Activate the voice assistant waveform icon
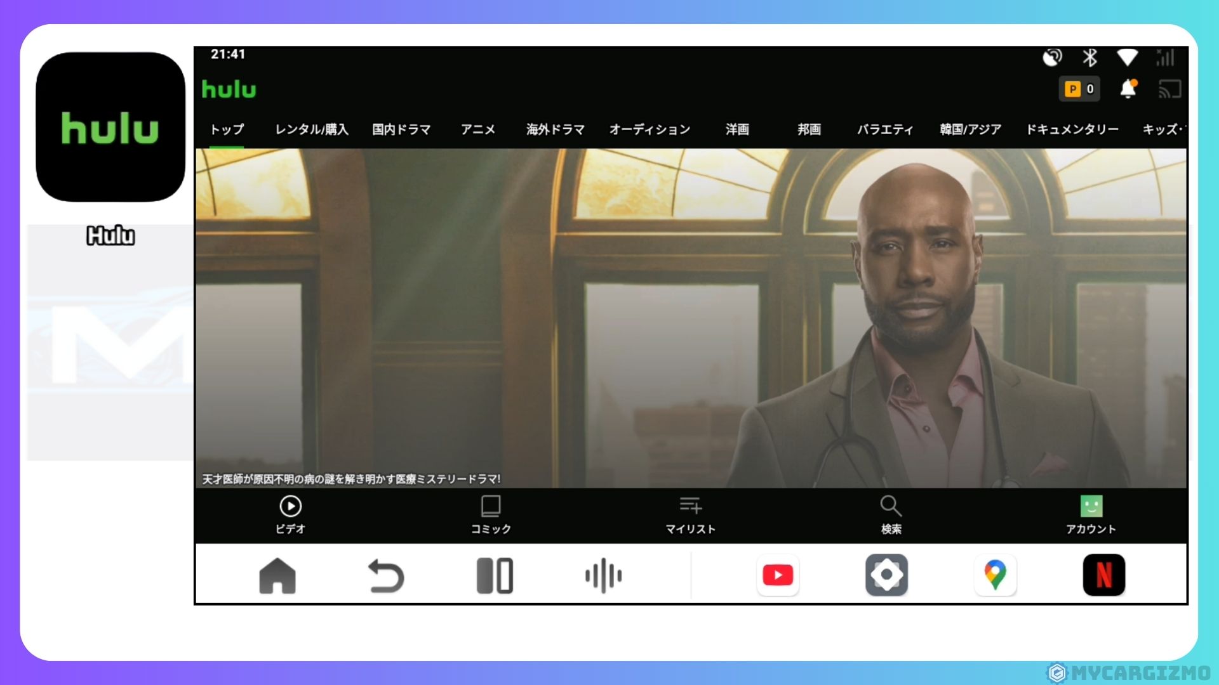1219x685 pixels. tap(603, 576)
